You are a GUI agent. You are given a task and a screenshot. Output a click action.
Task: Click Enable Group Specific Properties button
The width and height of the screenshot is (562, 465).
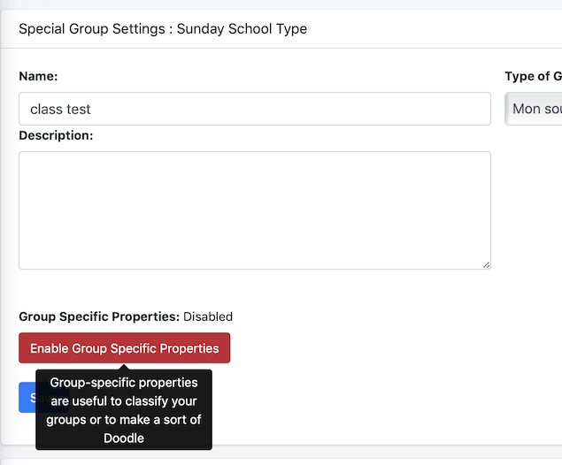125,348
